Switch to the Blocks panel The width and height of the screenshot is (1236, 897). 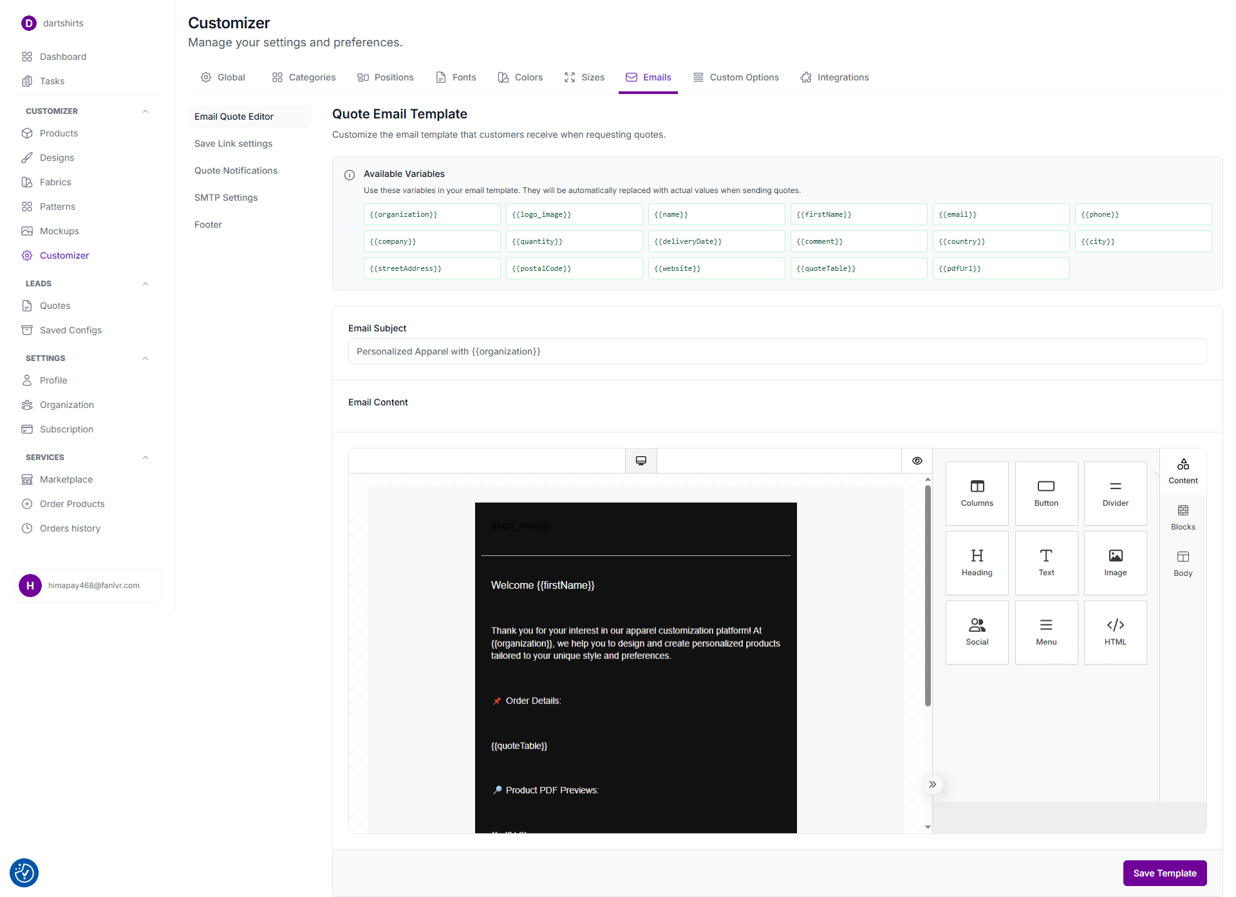click(1183, 516)
